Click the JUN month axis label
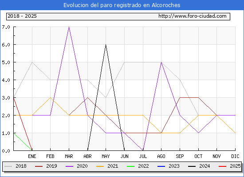Viewport: 244px width, 177px height. [x=125, y=156]
